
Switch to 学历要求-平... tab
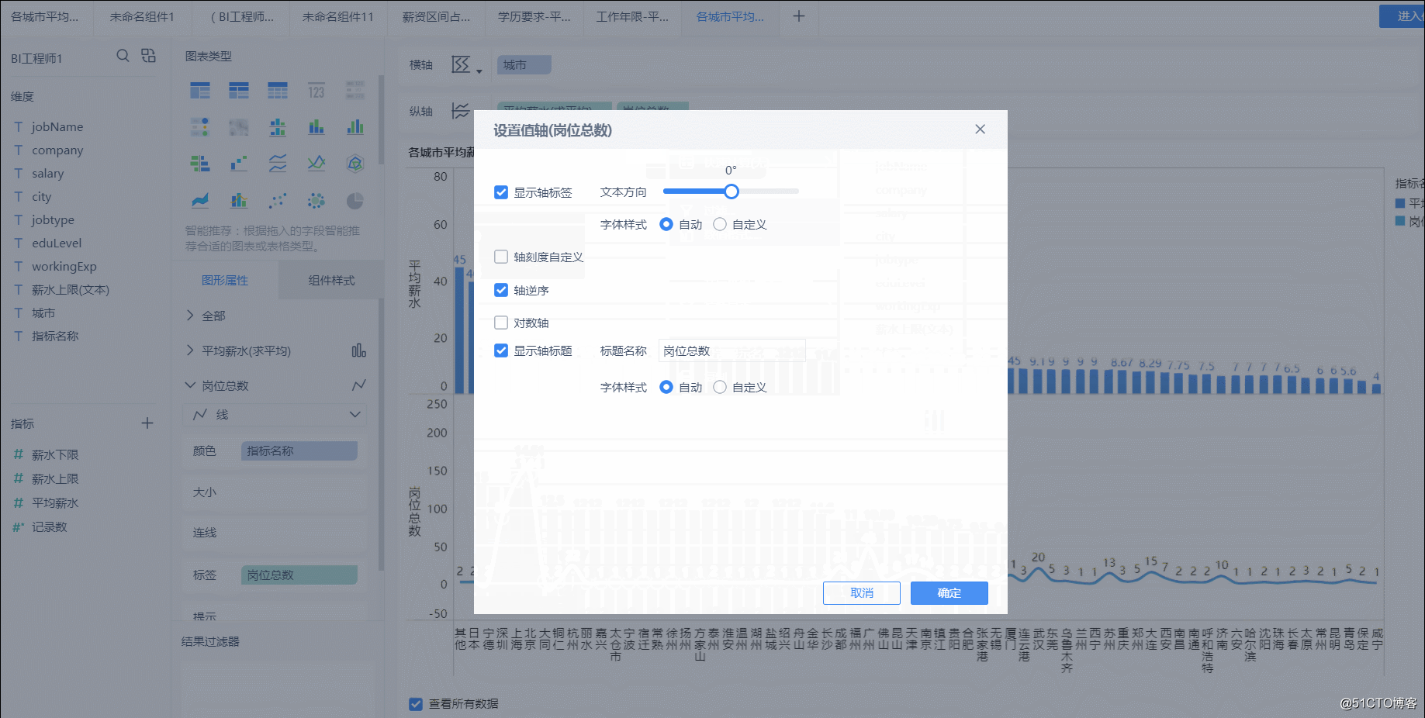(x=534, y=16)
